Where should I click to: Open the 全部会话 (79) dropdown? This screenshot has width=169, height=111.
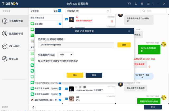coord(88,11)
